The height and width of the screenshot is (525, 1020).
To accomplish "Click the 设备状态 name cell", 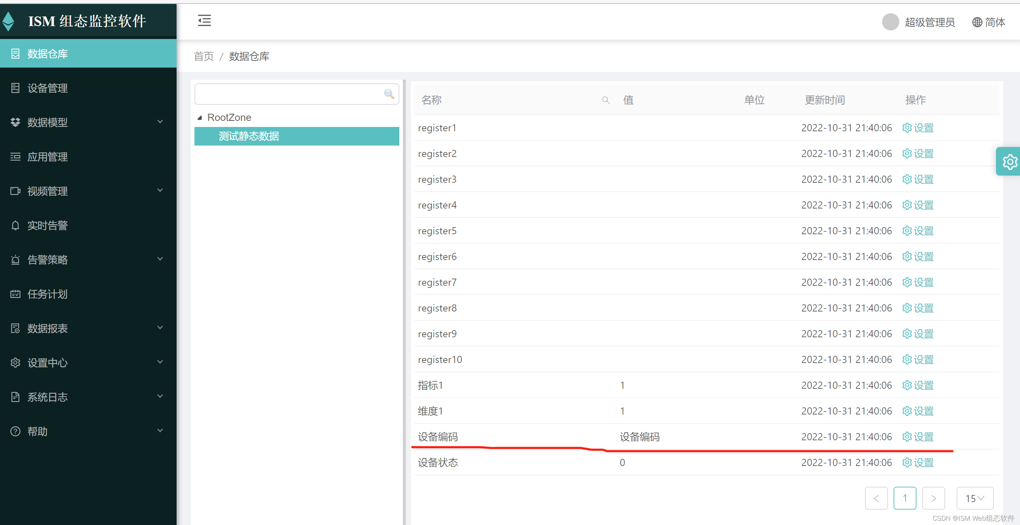I will coord(438,462).
